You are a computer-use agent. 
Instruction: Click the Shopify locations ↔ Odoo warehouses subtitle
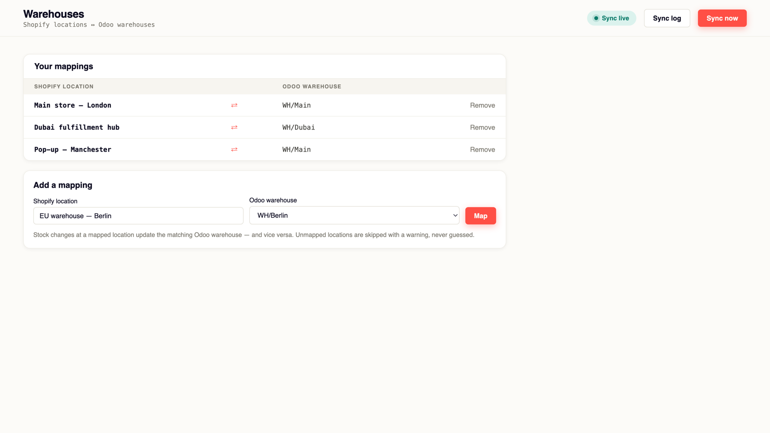pyautogui.click(x=89, y=25)
